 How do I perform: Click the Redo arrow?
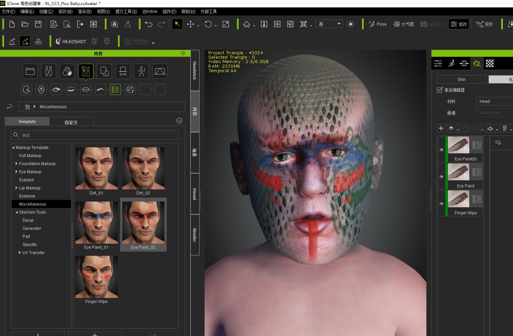pos(161,24)
